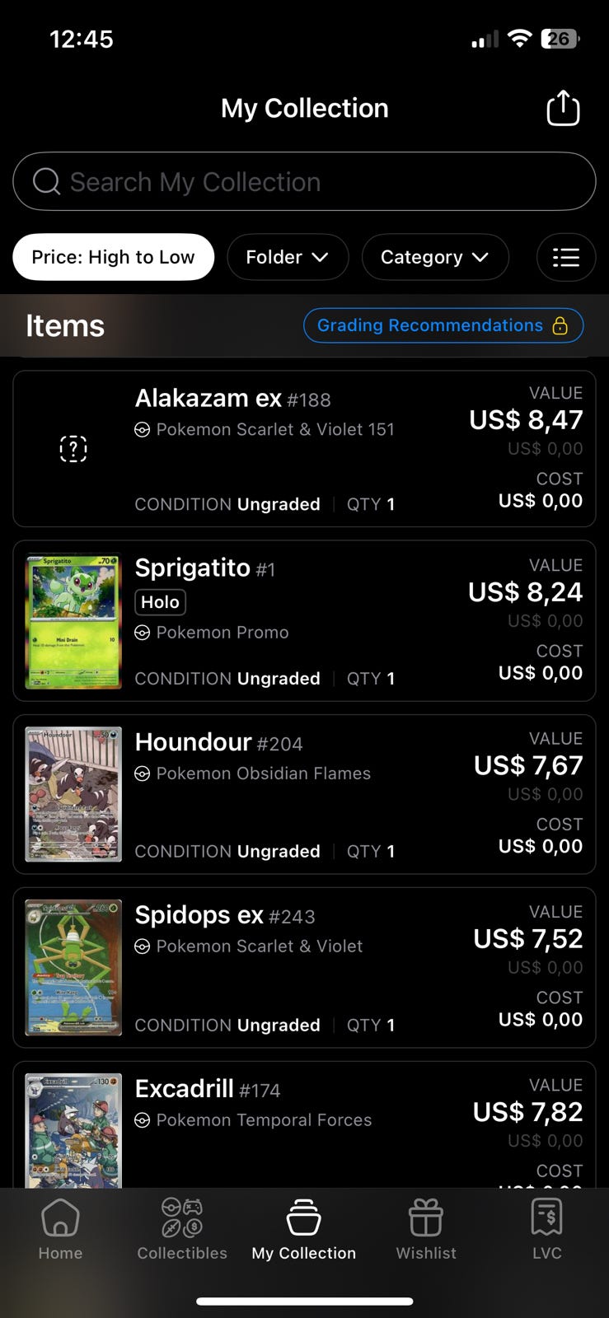Open the Excadrill #174 card thumbnail
609x1318 pixels.
click(x=73, y=1129)
